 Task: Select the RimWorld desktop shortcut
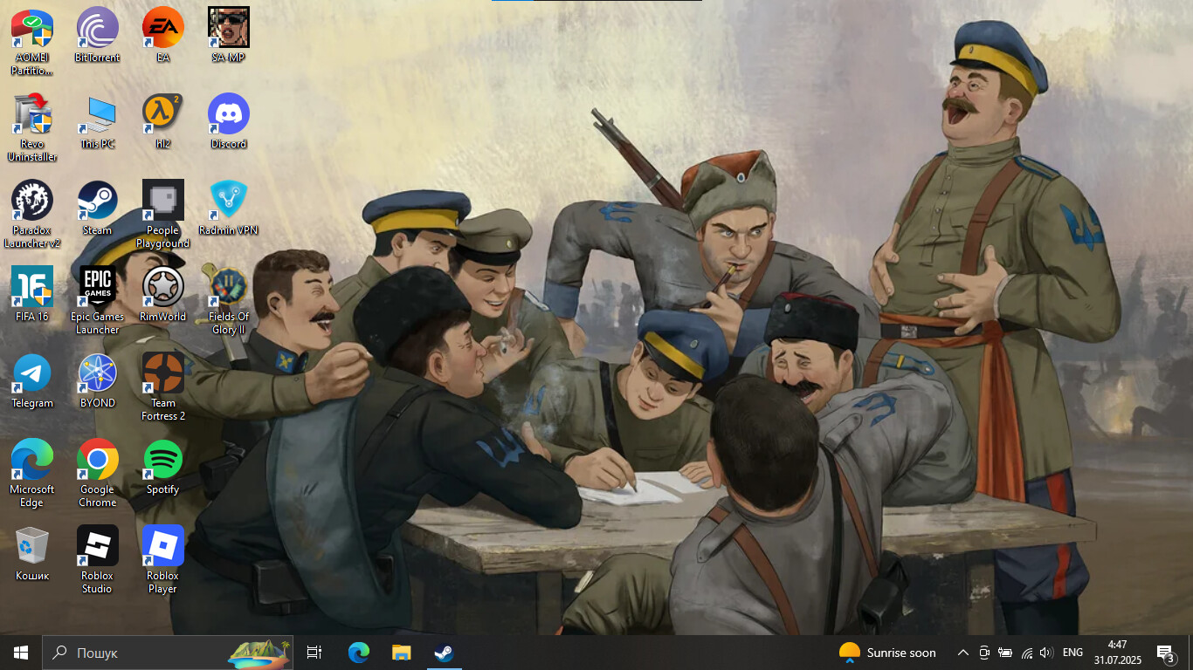click(162, 294)
